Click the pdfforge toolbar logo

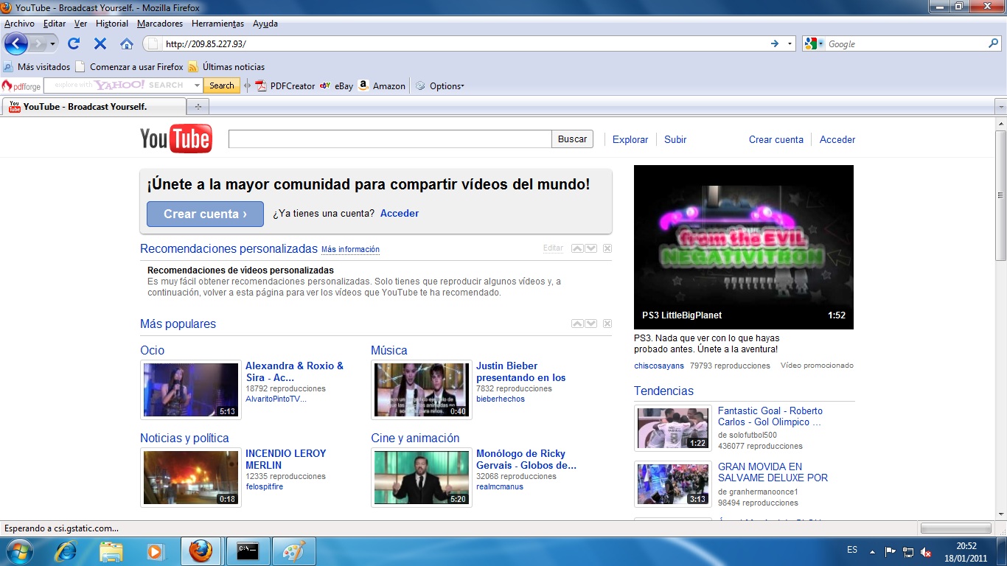pyautogui.click(x=21, y=85)
